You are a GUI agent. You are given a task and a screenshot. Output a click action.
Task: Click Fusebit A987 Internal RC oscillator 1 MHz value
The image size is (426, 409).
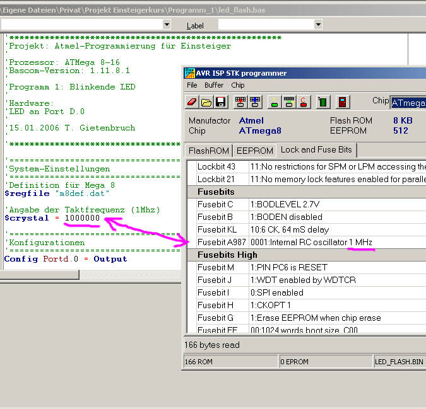pyautogui.click(x=338, y=242)
